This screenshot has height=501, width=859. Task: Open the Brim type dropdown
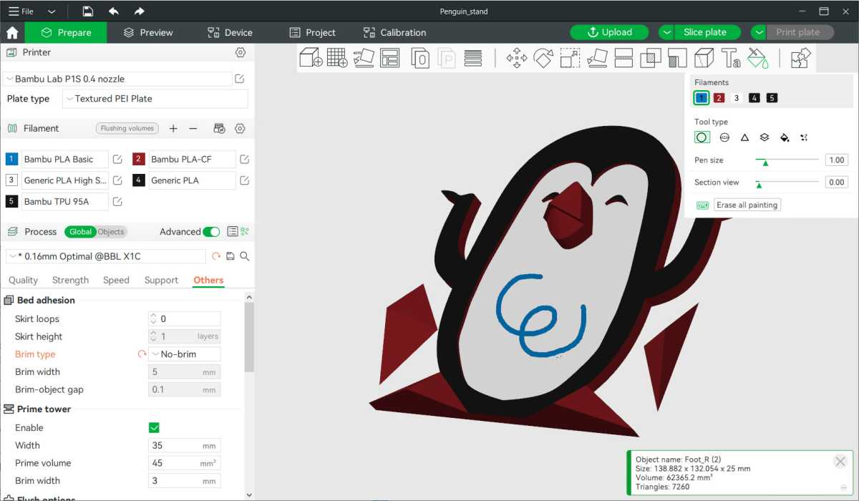[x=185, y=354]
